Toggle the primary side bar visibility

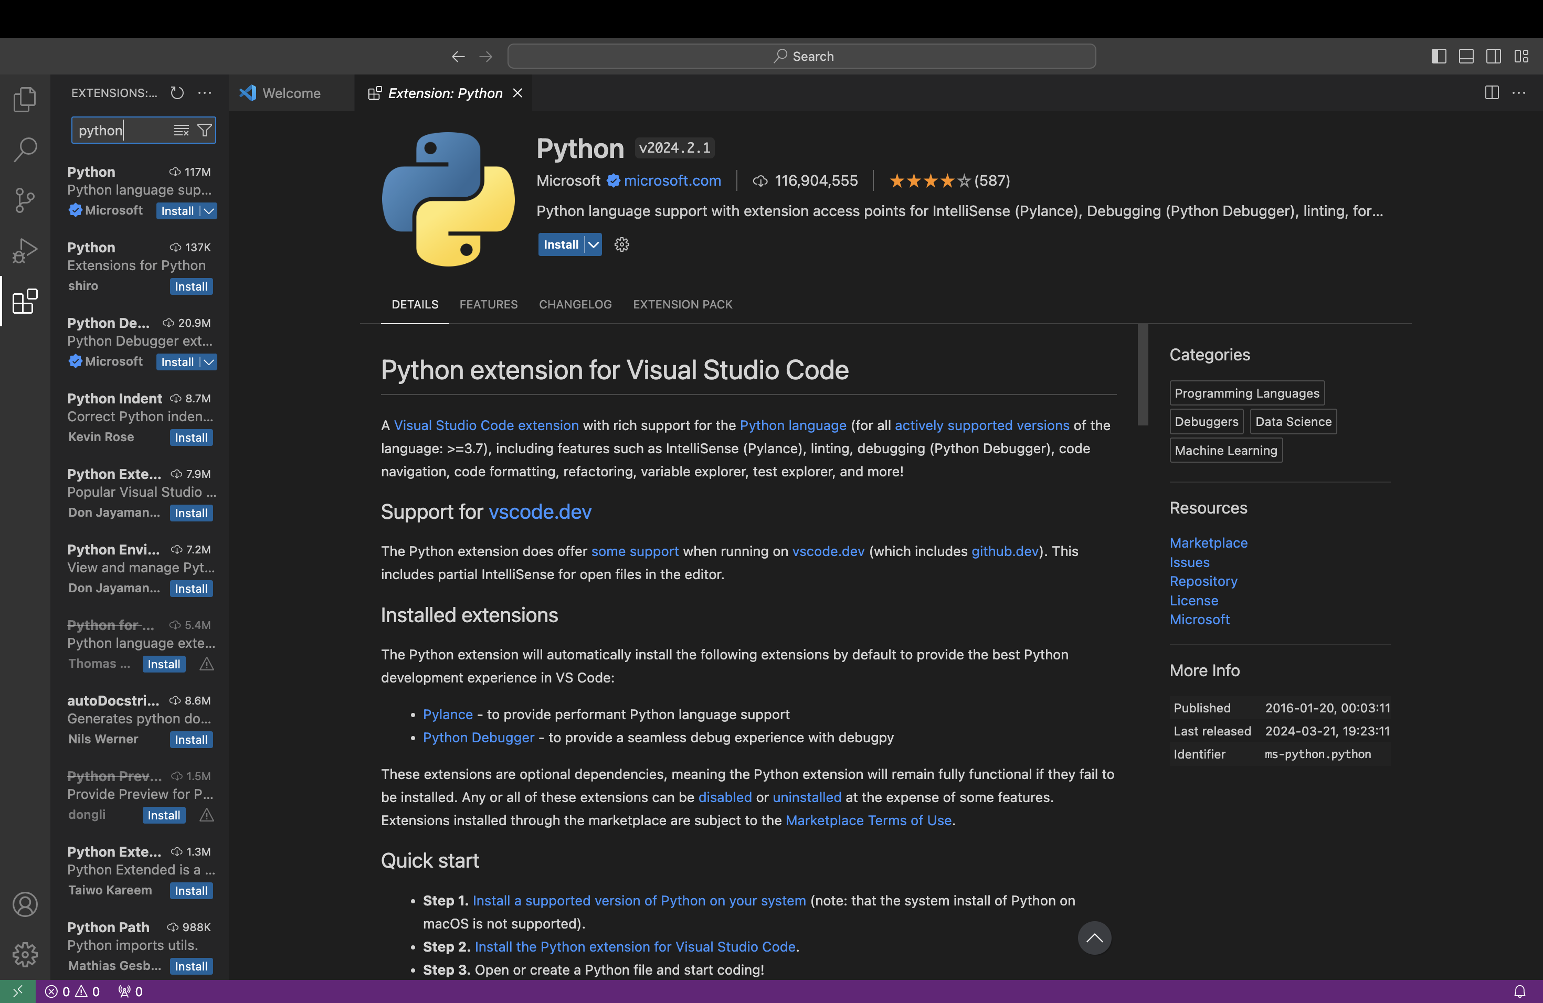[x=1439, y=56]
